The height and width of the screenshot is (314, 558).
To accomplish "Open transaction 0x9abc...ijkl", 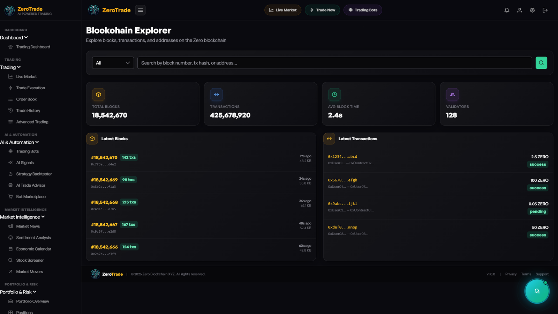I will click(342, 204).
